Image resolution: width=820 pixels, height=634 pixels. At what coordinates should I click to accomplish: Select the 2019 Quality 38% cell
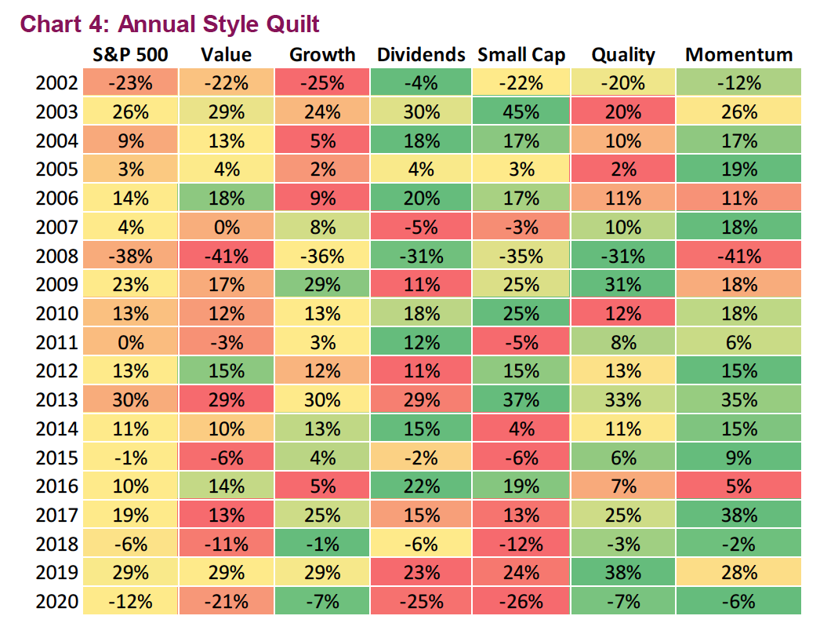623,572
